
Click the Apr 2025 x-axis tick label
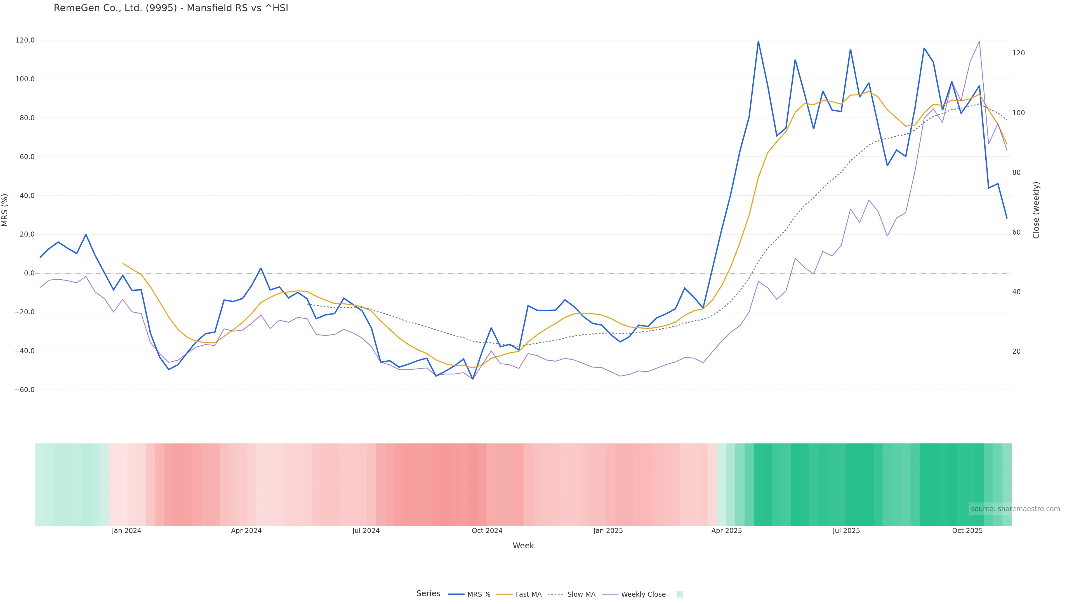pyautogui.click(x=726, y=531)
